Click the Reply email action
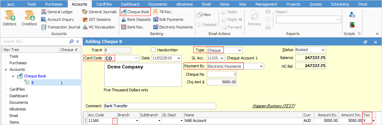This screenshot has width=382, height=125. pyautogui.click(x=229, y=12)
